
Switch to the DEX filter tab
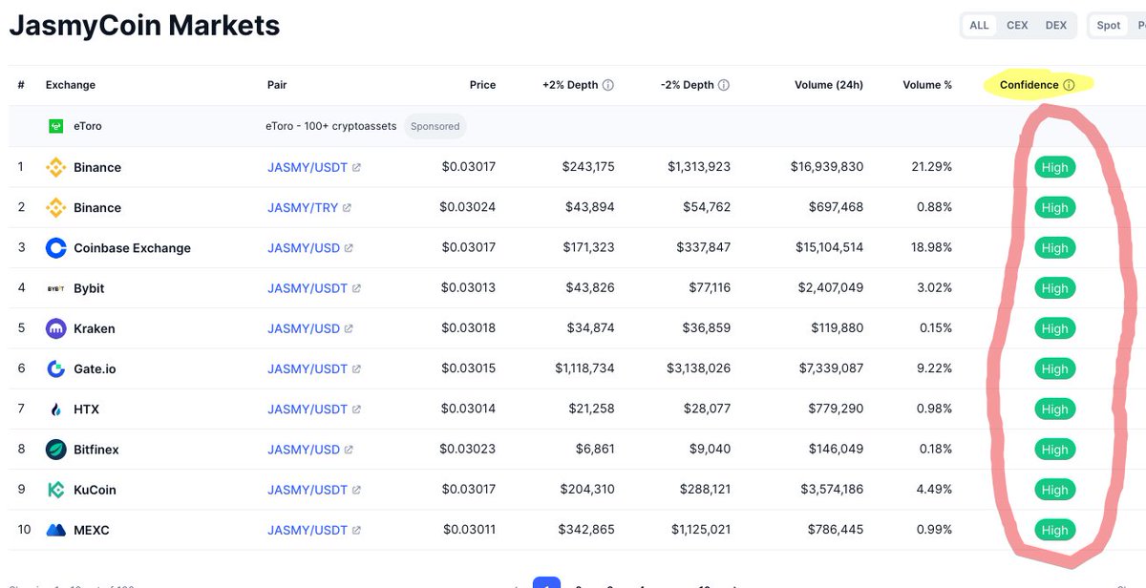1056,26
